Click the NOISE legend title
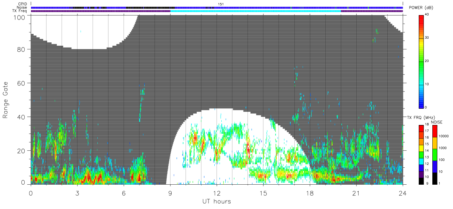Viewport: 453px width, 209px height. click(437, 122)
